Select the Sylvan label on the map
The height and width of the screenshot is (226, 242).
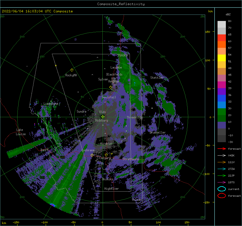coord(103,79)
